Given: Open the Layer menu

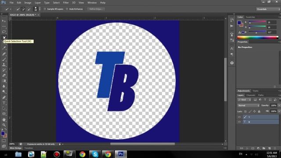Looking at the screenshot, I should [38, 3].
